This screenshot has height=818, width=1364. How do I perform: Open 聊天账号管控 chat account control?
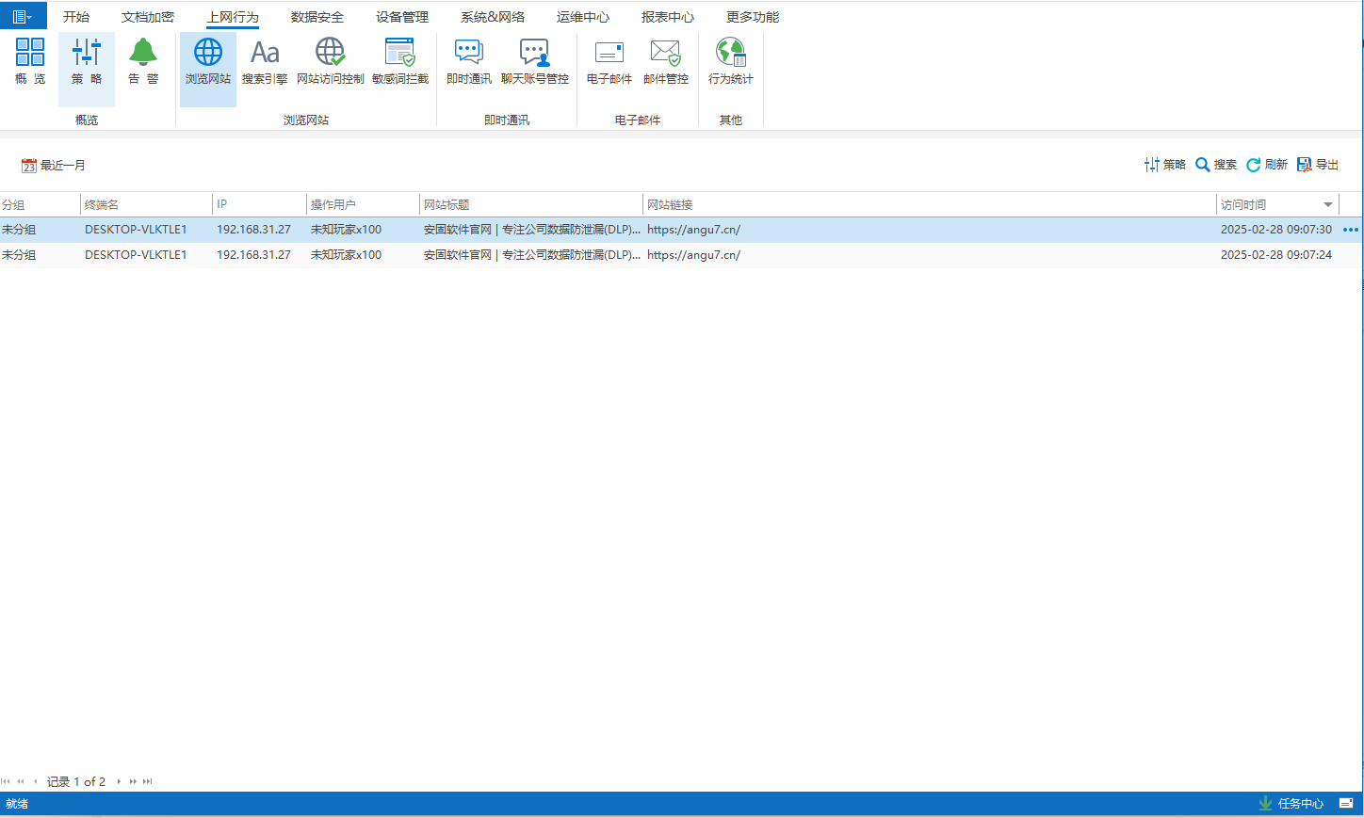click(x=534, y=61)
